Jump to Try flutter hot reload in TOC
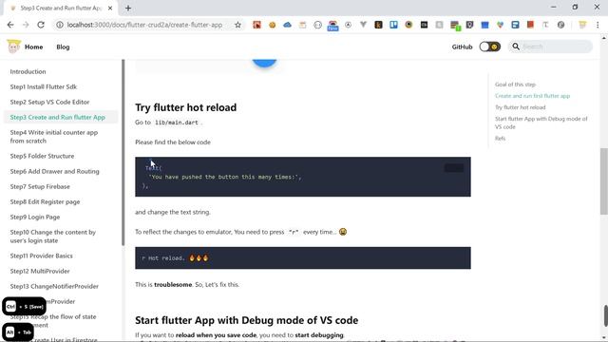The width and height of the screenshot is (608, 342). click(520, 107)
